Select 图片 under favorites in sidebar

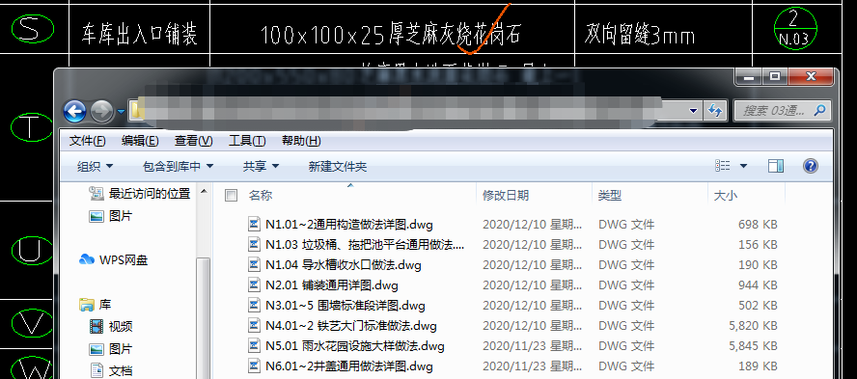[x=110, y=216]
